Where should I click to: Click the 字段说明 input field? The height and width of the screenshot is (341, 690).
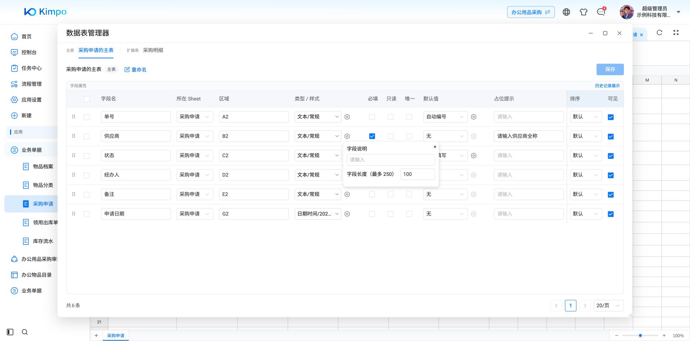(391, 160)
